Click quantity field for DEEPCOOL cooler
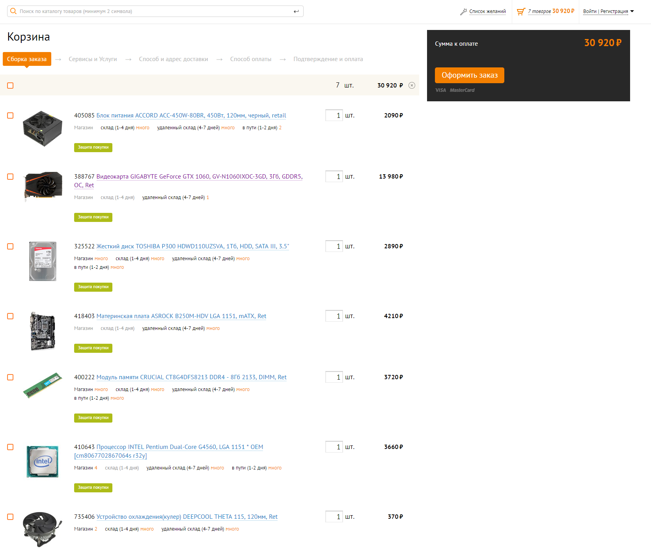The image size is (651, 557). coord(334,517)
